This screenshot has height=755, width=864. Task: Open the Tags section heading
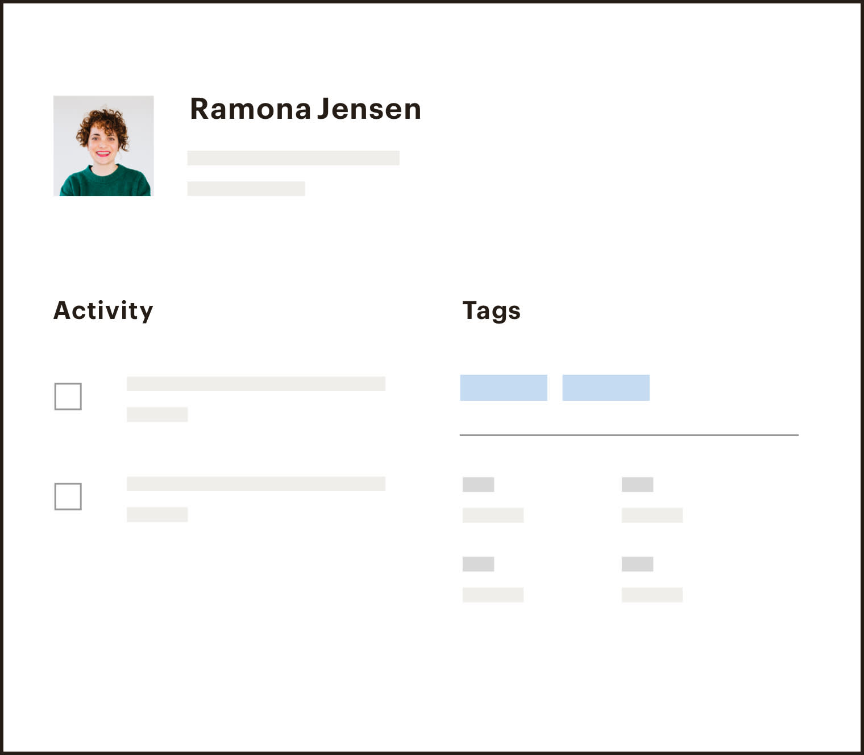pyautogui.click(x=492, y=310)
